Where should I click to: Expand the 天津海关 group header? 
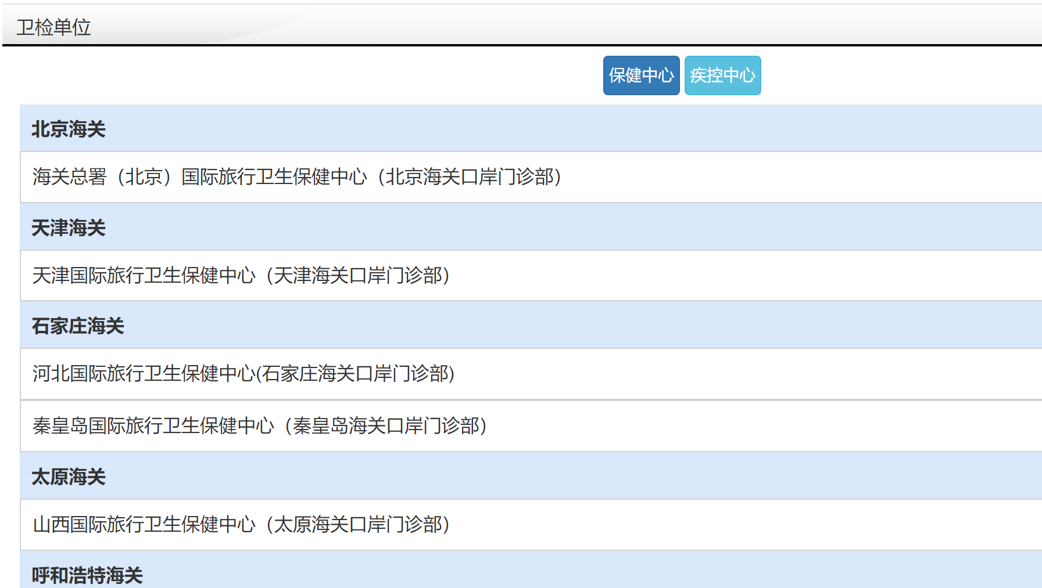click(x=69, y=228)
